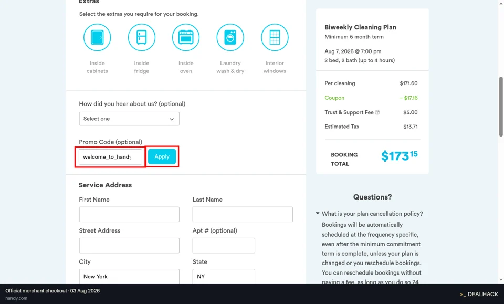
Task: Click the Apt # field
Action: 224,246
